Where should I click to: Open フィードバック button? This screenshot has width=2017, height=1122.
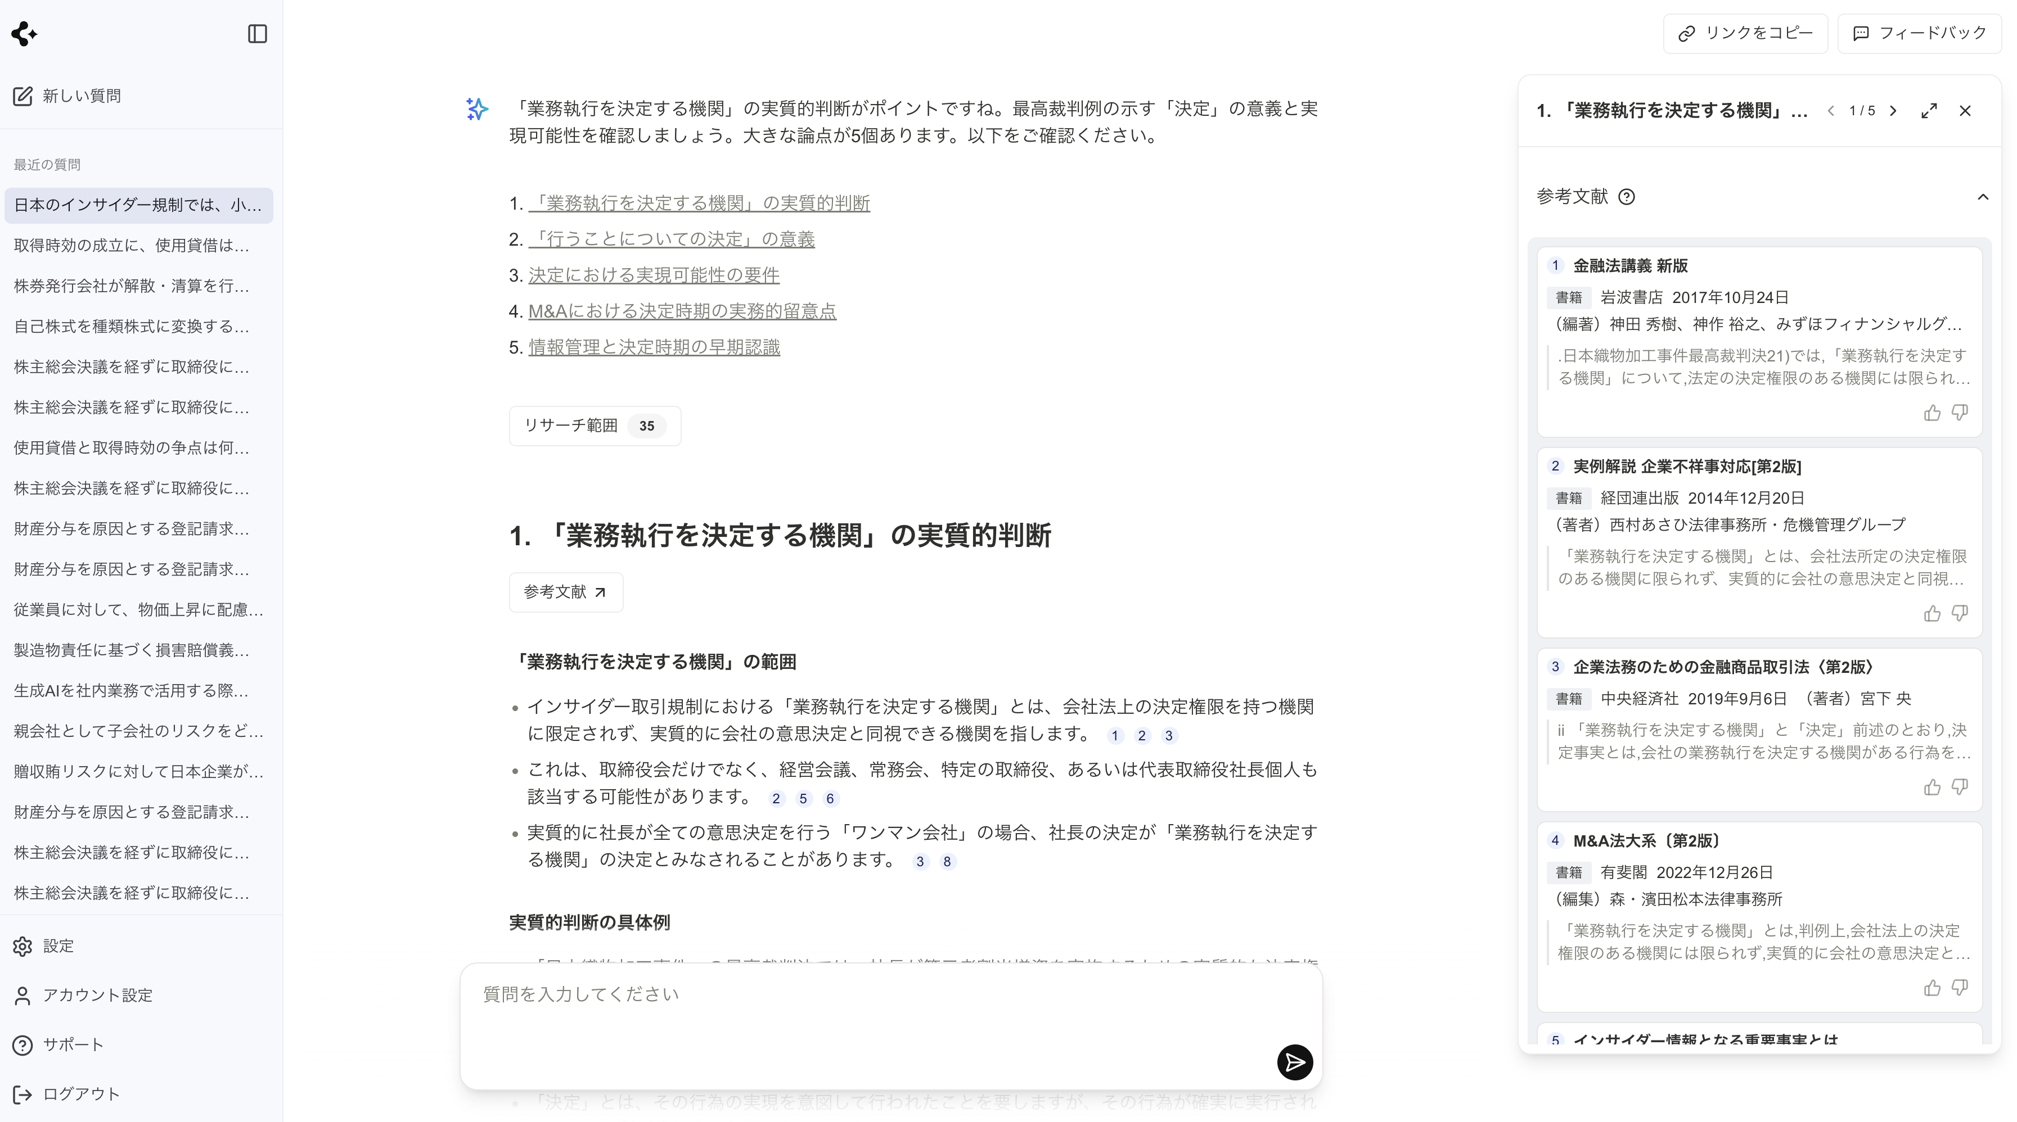pyautogui.click(x=1919, y=33)
